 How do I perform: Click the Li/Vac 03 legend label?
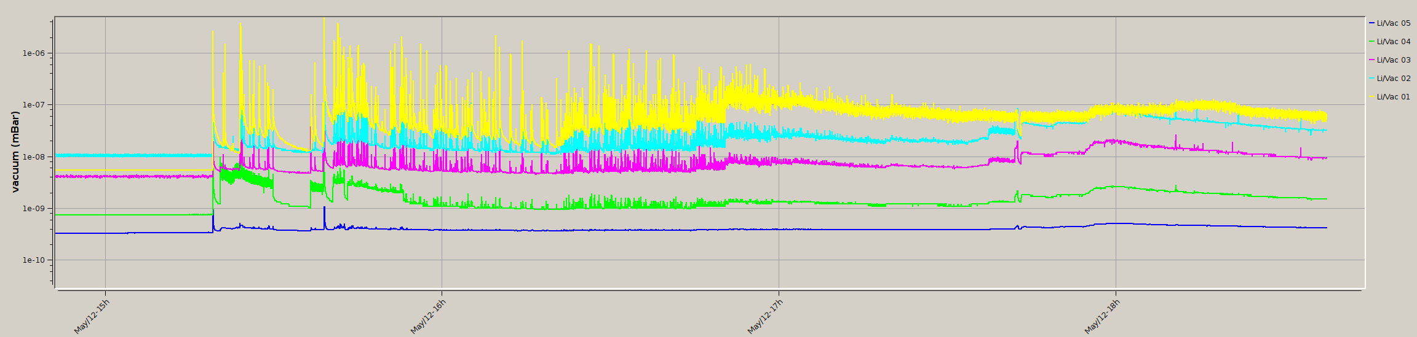coord(1394,60)
